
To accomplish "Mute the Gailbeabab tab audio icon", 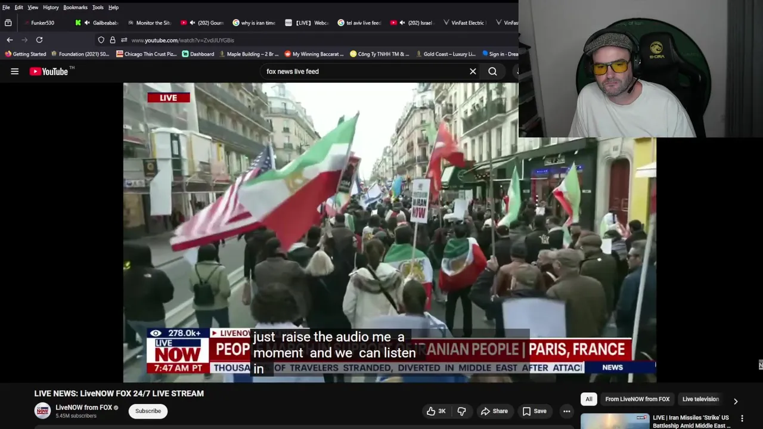I will click(88, 23).
